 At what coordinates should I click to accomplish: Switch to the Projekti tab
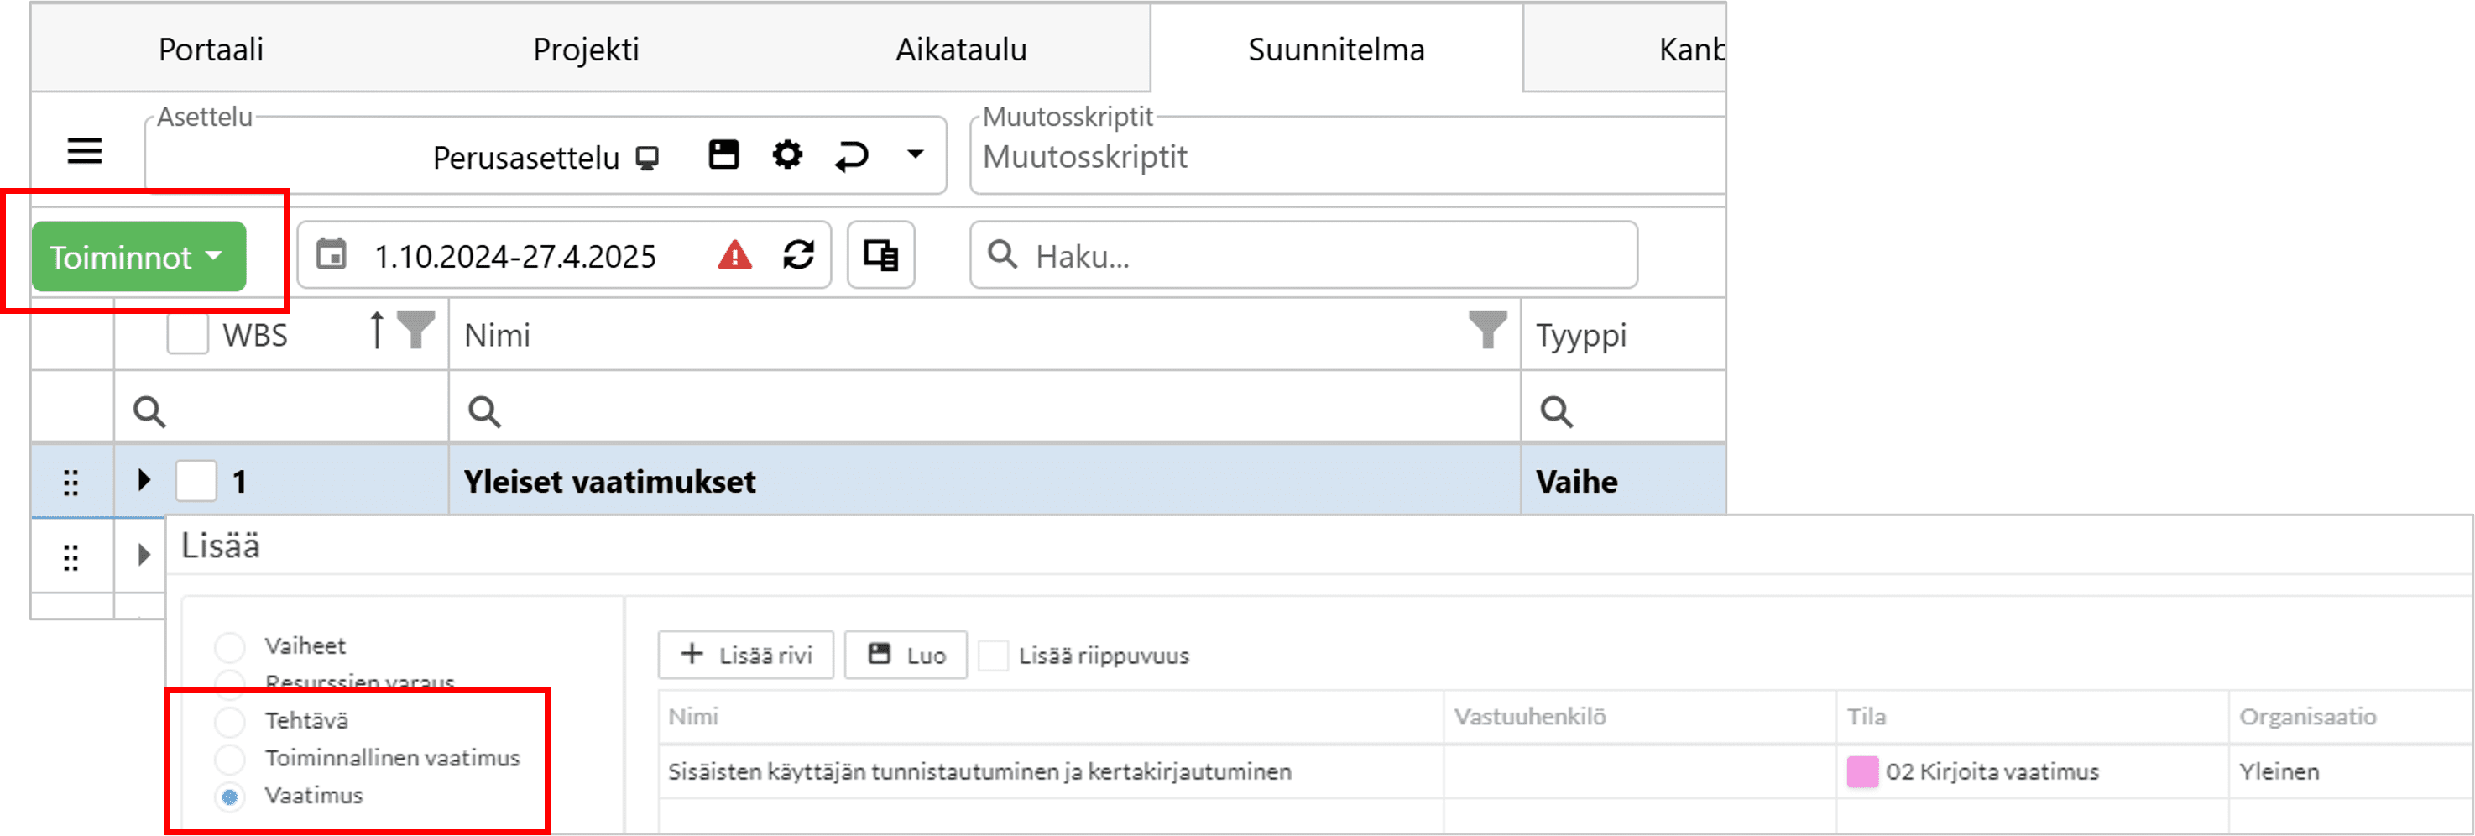click(586, 49)
